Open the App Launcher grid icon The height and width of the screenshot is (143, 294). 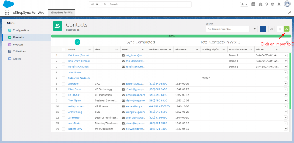click(7, 13)
